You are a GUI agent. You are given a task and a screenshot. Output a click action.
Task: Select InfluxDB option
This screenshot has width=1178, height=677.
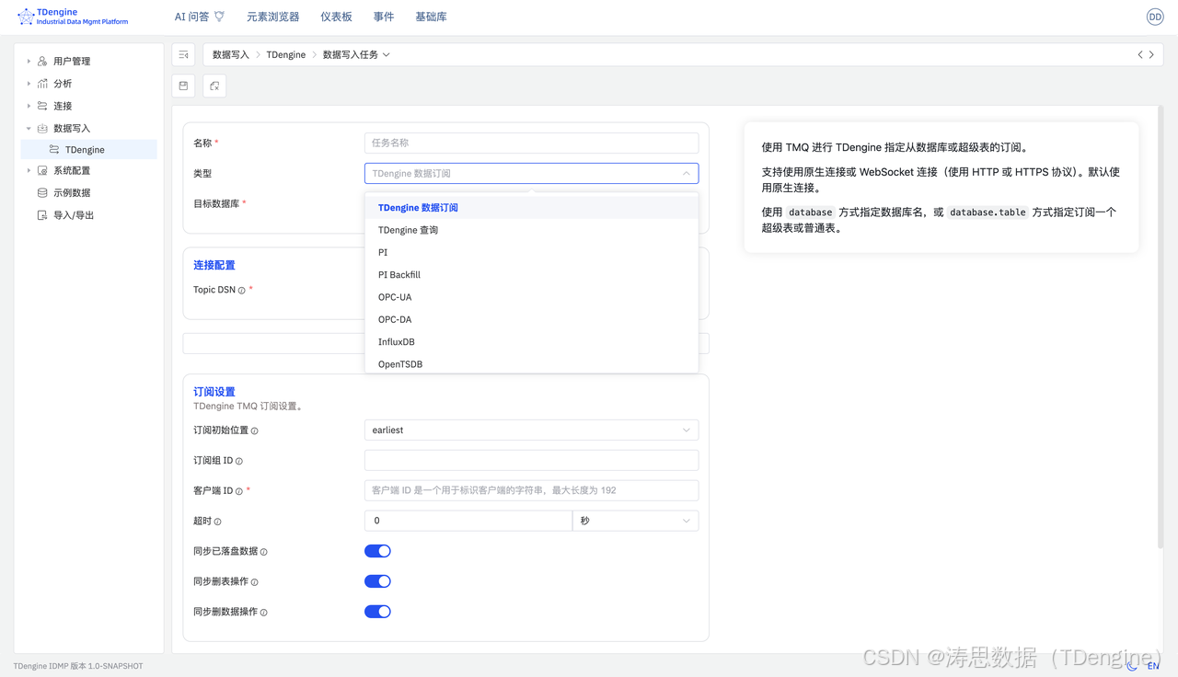click(531, 342)
